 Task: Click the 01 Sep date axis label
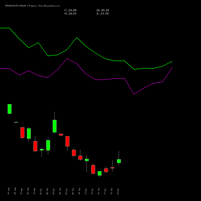tap(41, 191)
